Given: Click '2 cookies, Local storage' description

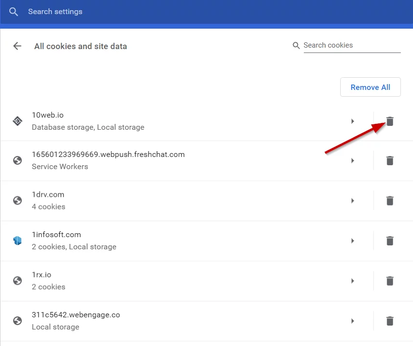Looking at the screenshot, I should [74, 246].
